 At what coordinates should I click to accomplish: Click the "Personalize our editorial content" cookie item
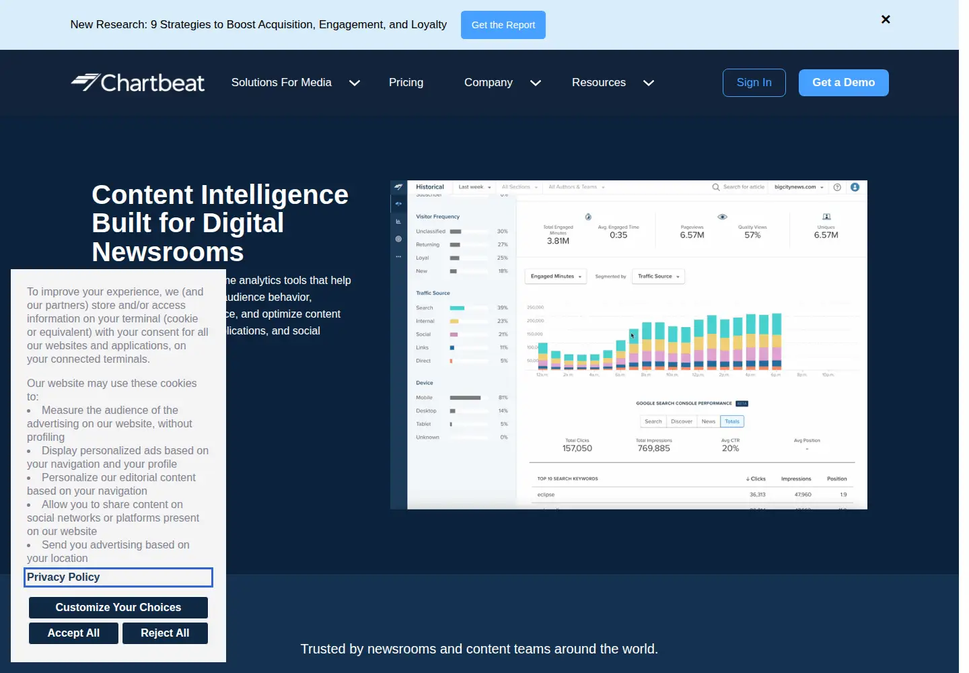point(111,484)
